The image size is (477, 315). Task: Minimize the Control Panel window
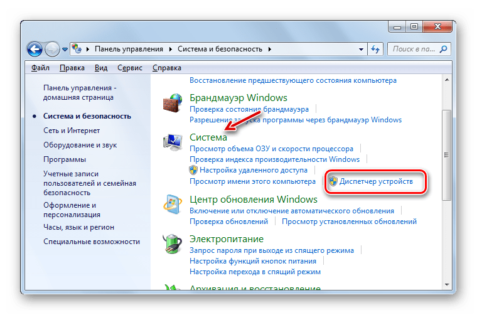[397, 27]
